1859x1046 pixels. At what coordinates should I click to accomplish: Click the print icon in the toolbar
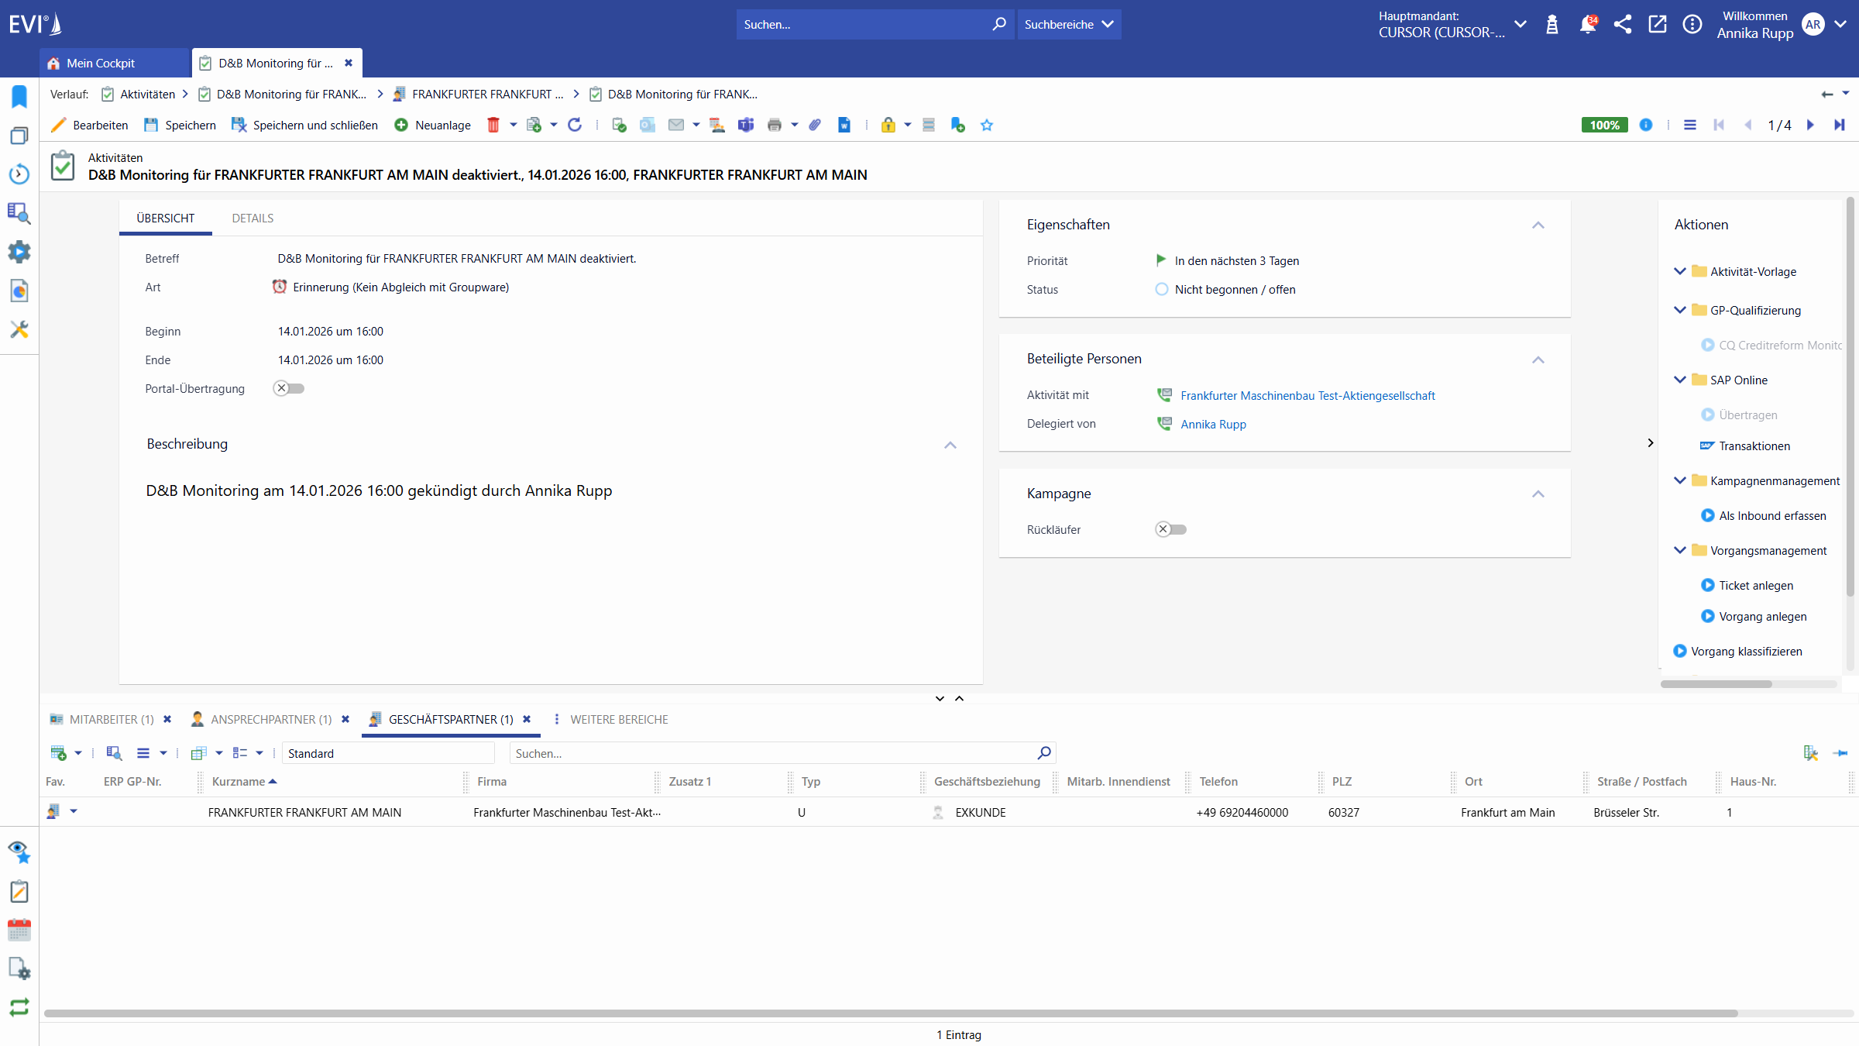click(x=774, y=125)
